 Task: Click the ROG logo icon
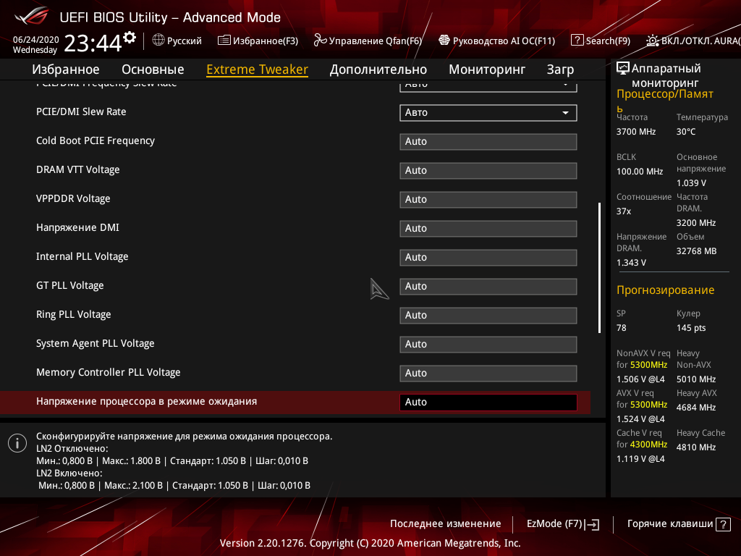coord(31,16)
